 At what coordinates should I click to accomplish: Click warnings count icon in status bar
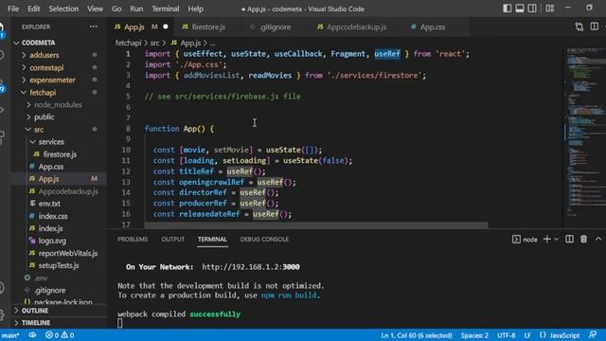click(64, 334)
